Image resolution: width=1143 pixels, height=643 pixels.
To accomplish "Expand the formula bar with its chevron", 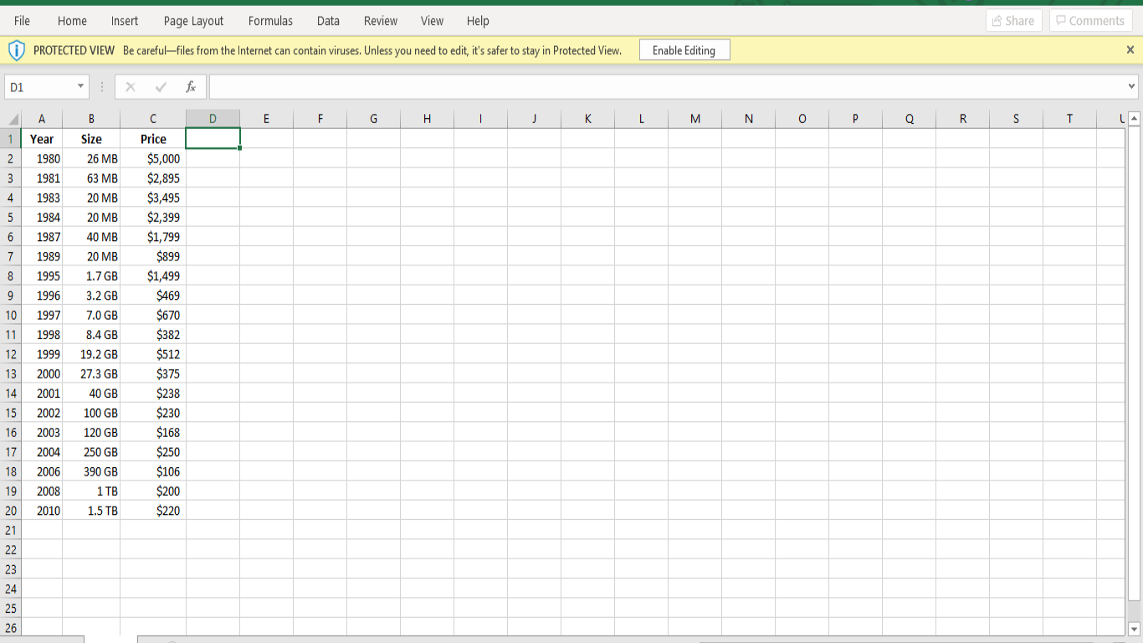I will (x=1131, y=86).
